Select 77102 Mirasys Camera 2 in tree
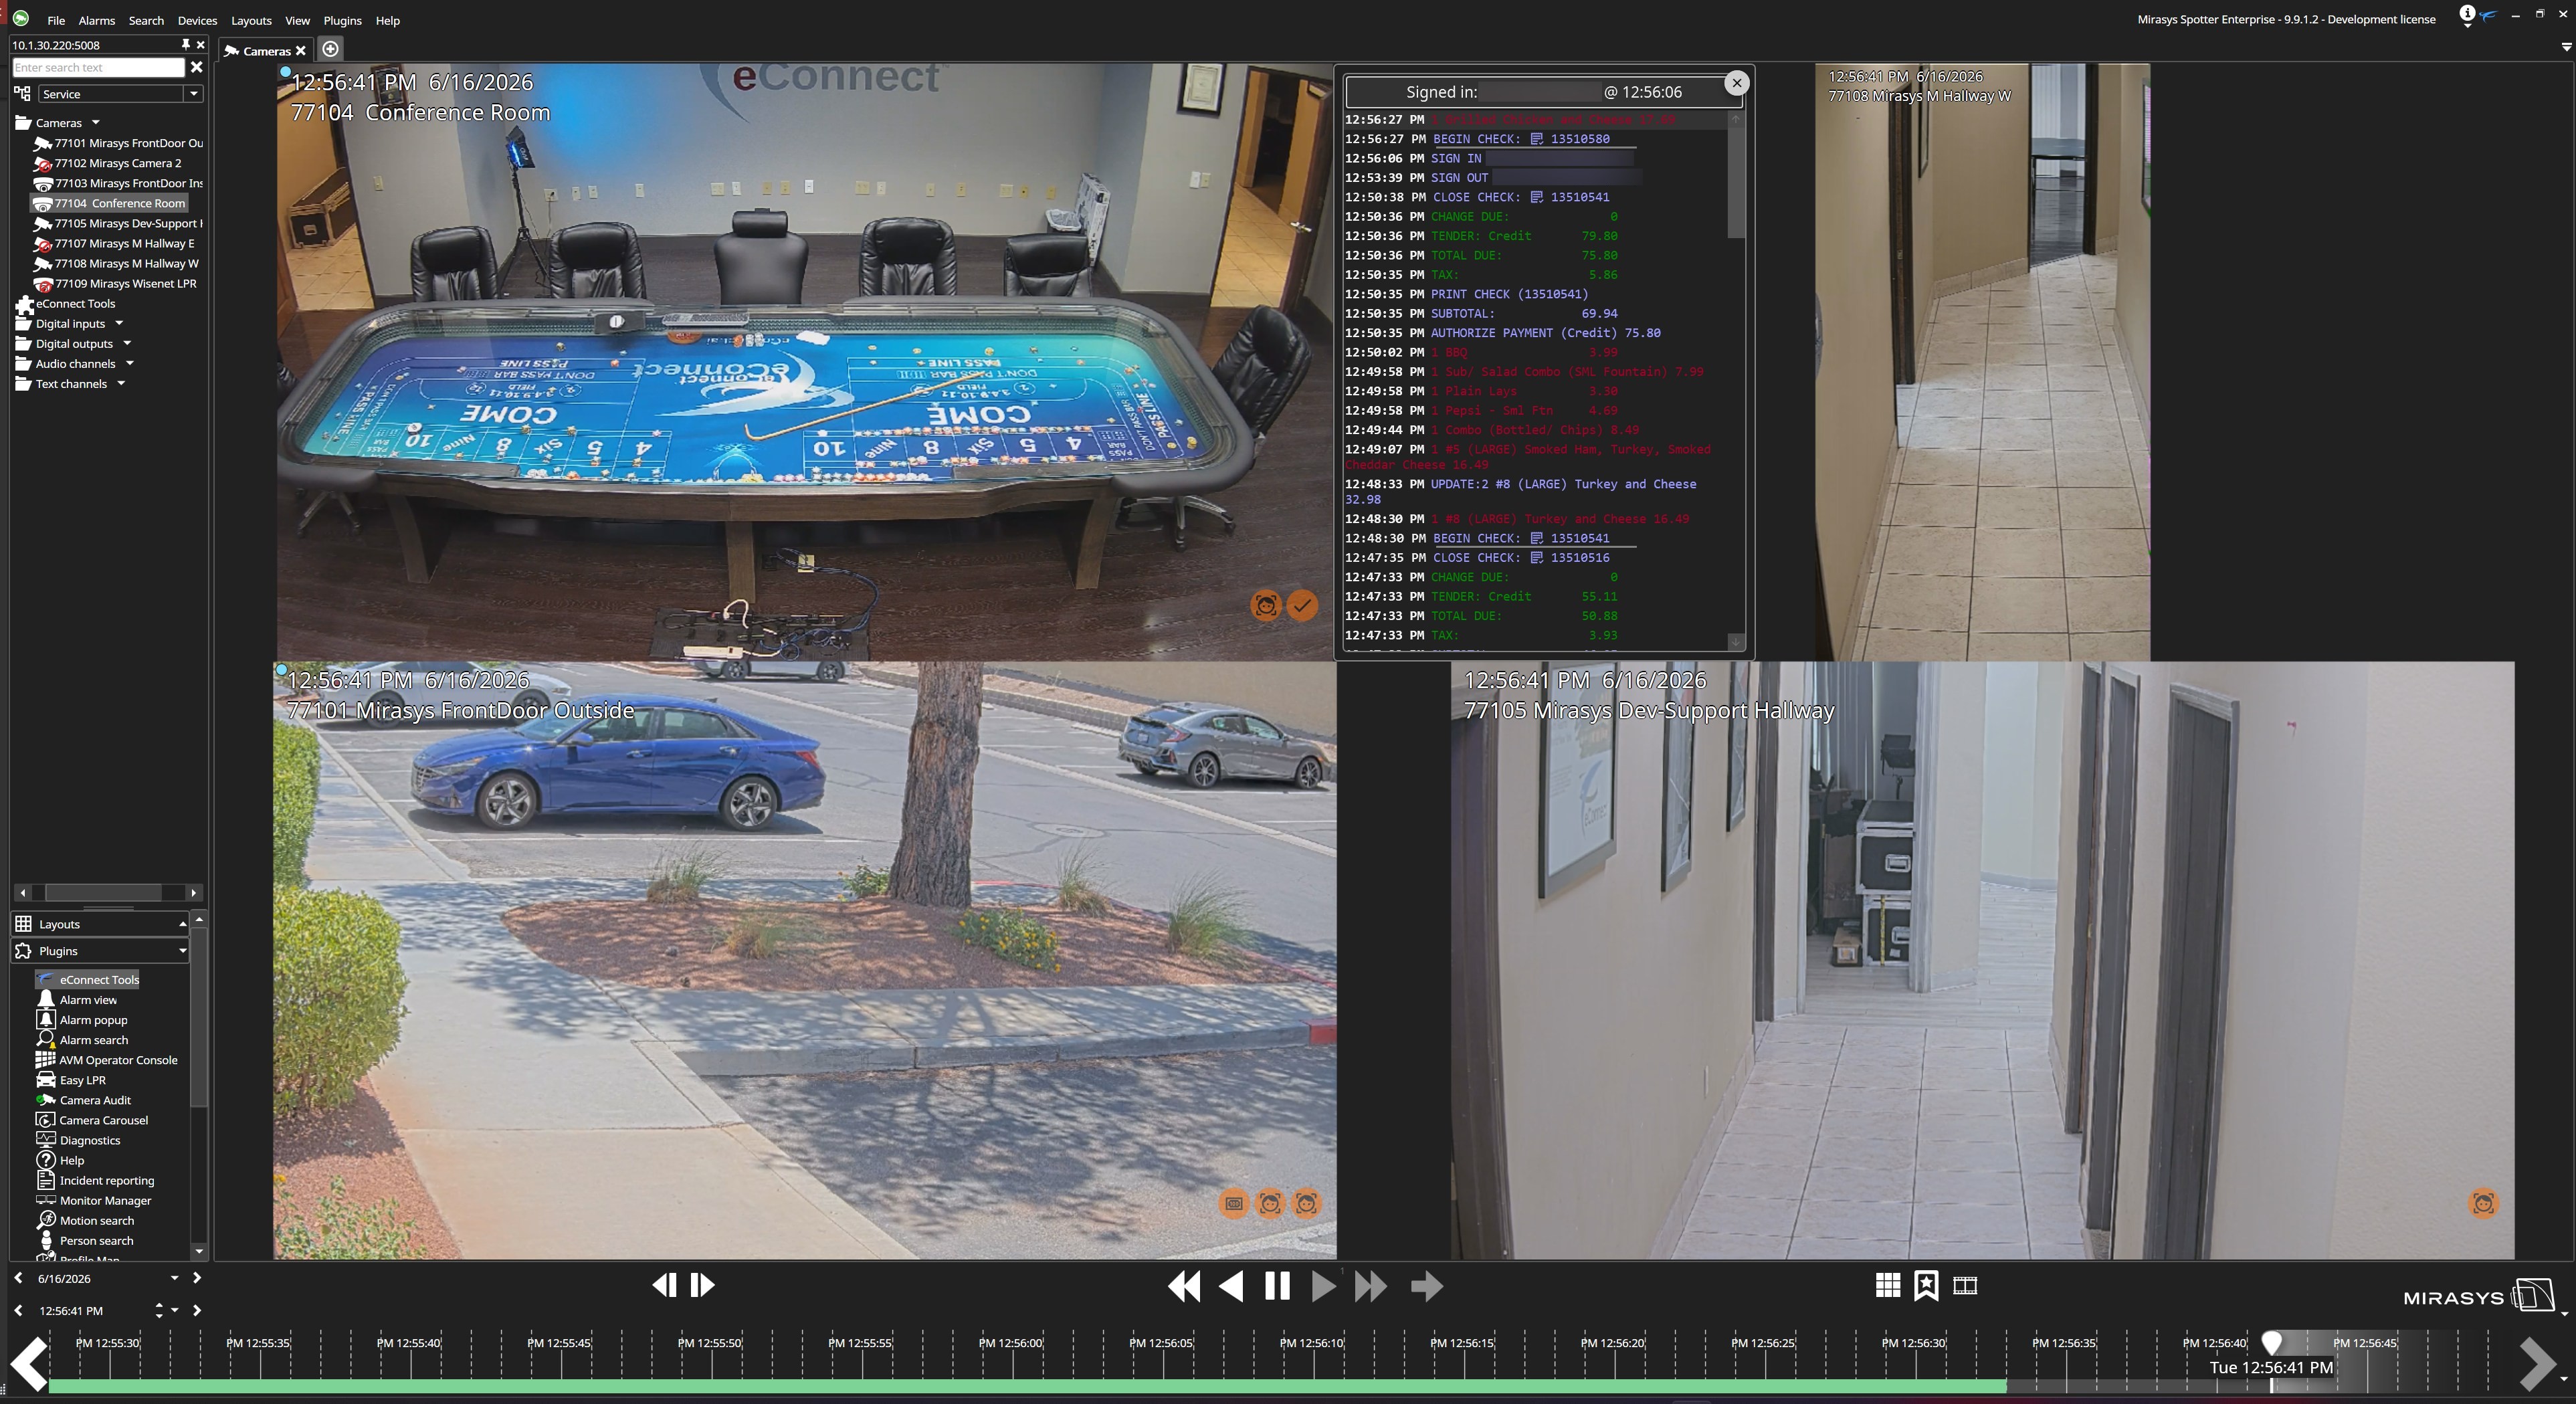Viewport: 2576px width, 1404px height. pyautogui.click(x=107, y=163)
